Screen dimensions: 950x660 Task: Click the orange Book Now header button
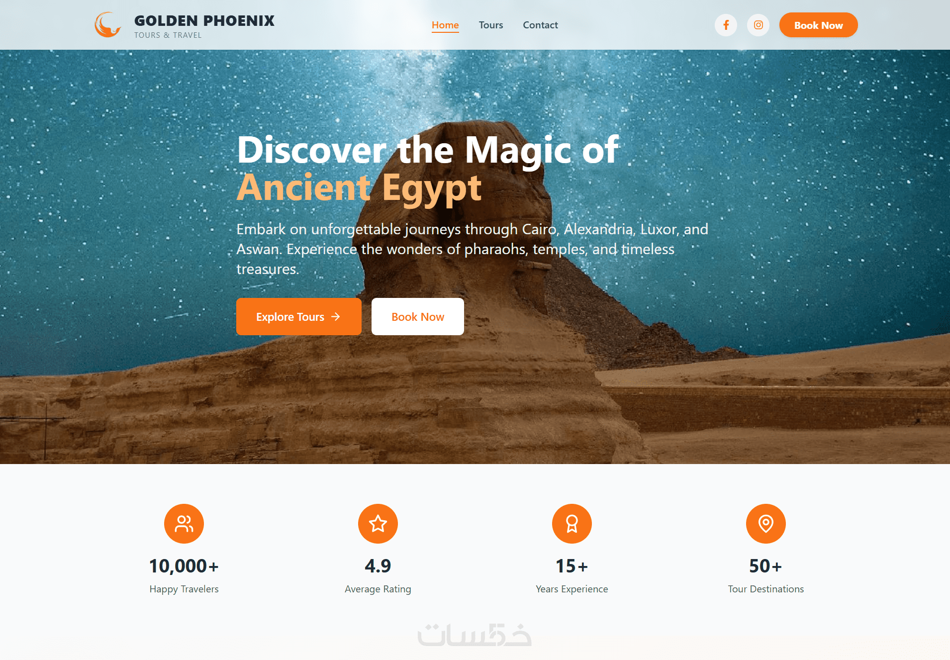[818, 25]
